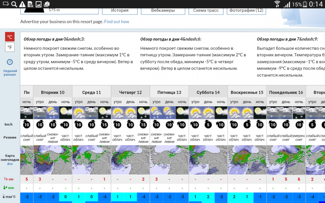Tap the Среда 11 day header
This screenshot has width=325, height=203.
click(x=92, y=92)
